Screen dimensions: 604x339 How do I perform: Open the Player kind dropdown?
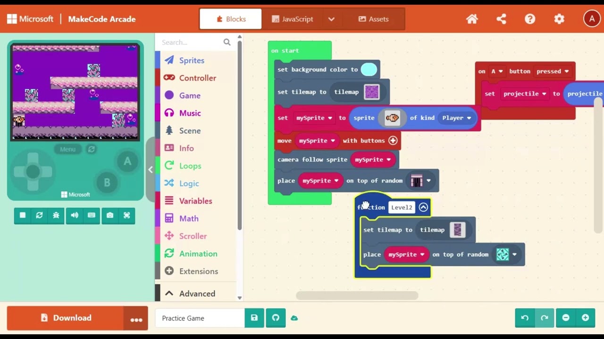(457, 118)
